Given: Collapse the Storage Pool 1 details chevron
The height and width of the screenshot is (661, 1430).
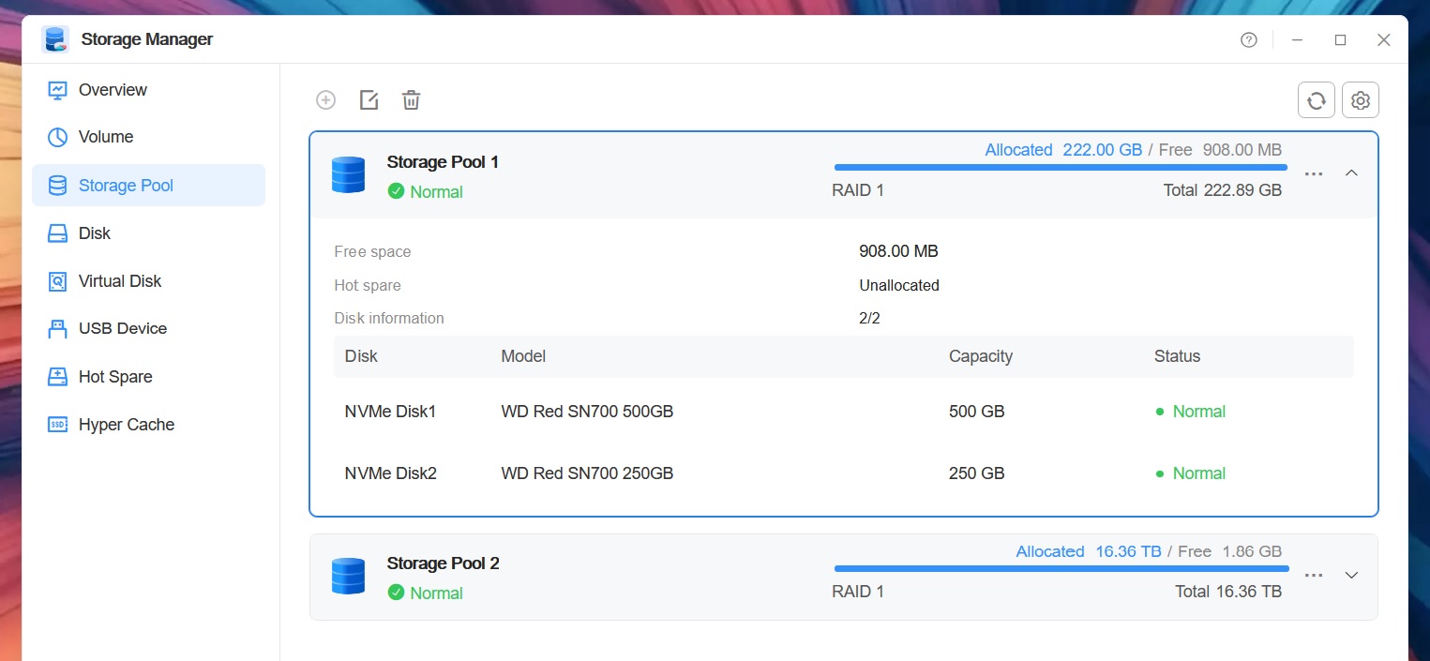Looking at the screenshot, I should pyautogui.click(x=1351, y=173).
